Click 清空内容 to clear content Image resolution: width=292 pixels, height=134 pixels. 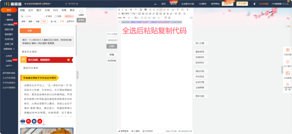coord(200,71)
